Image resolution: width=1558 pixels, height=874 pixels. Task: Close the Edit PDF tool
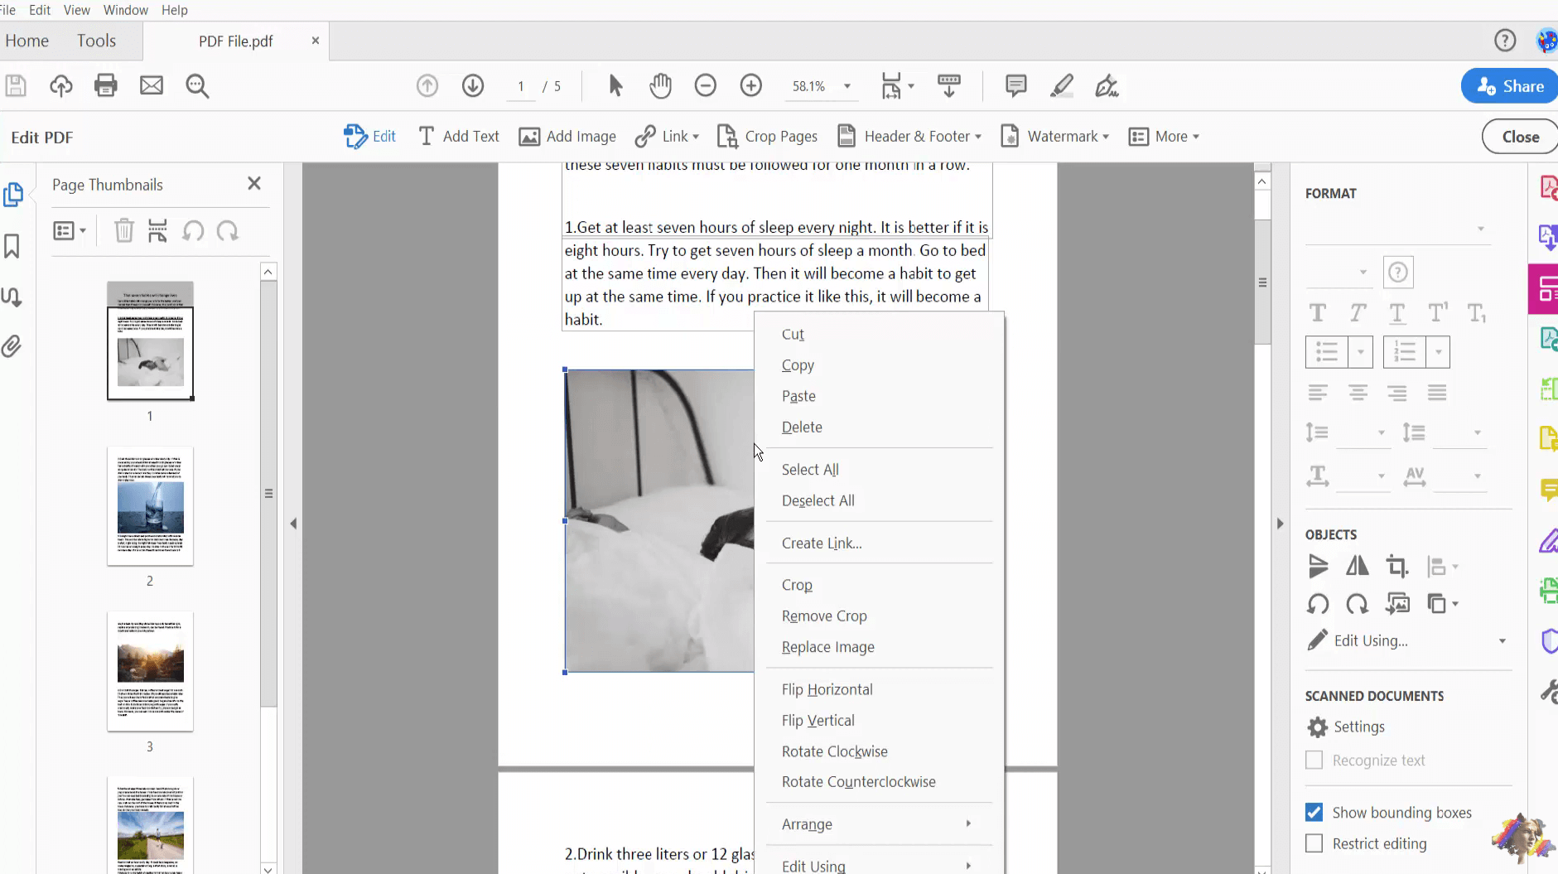(x=1519, y=136)
